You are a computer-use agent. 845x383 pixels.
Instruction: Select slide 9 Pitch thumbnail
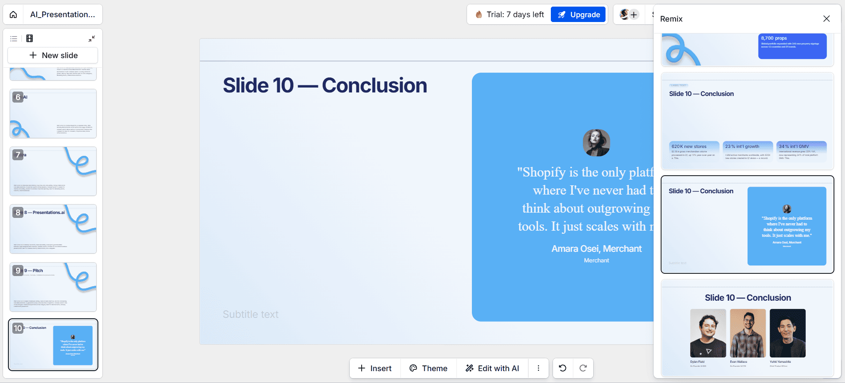pos(53,287)
